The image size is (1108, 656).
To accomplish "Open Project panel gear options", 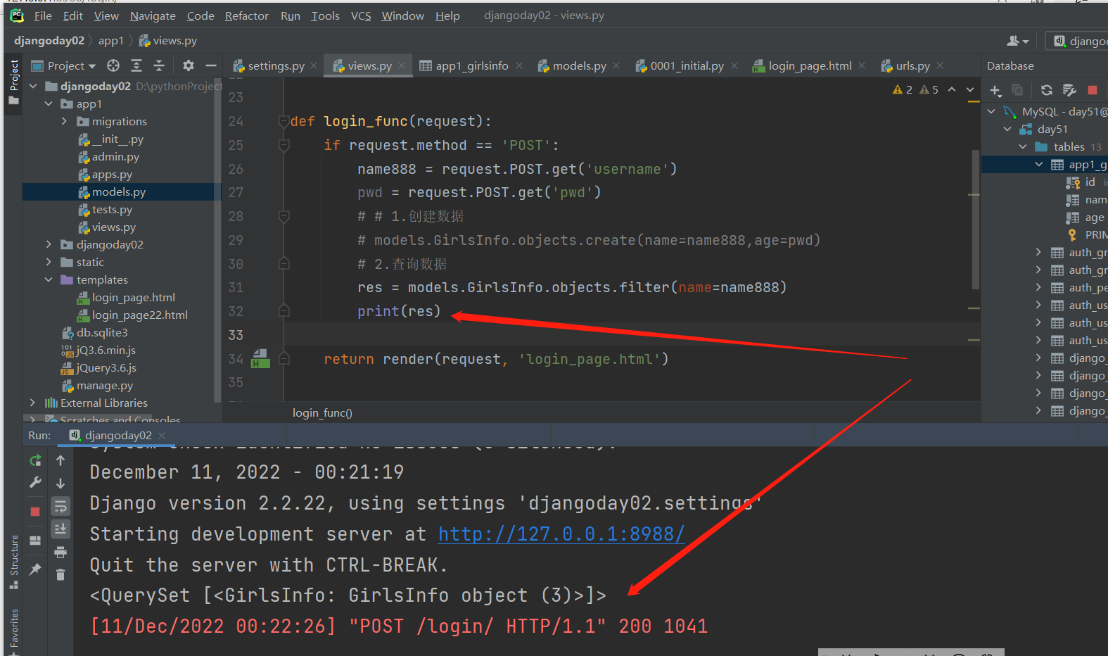I will pyautogui.click(x=188, y=65).
